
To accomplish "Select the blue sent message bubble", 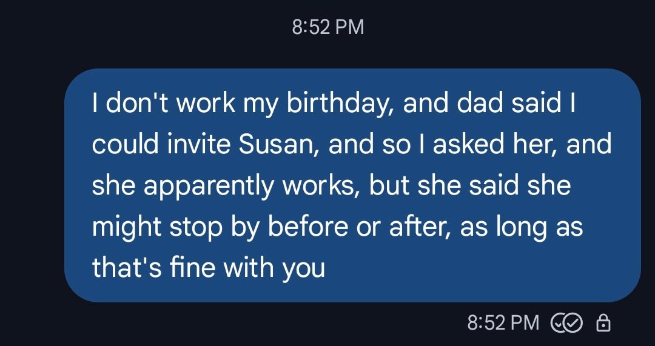I will [352, 185].
